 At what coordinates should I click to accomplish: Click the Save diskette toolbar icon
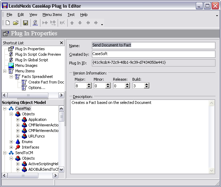[x=25, y=23]
